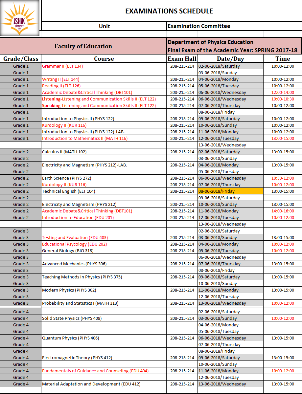Select the Department of Physics Education text
The image size is (302, 394).
(210, 42)
